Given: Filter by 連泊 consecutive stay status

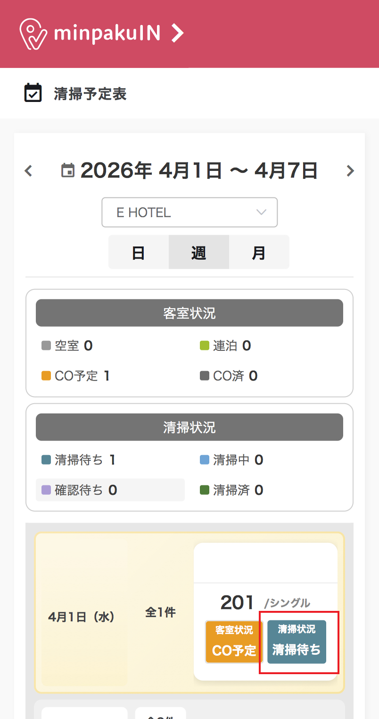Looking at the screenshot, I should 225,346.
